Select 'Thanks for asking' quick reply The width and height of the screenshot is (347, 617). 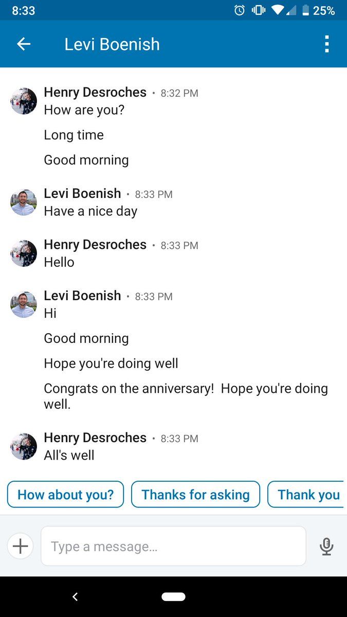click(195, 495)
